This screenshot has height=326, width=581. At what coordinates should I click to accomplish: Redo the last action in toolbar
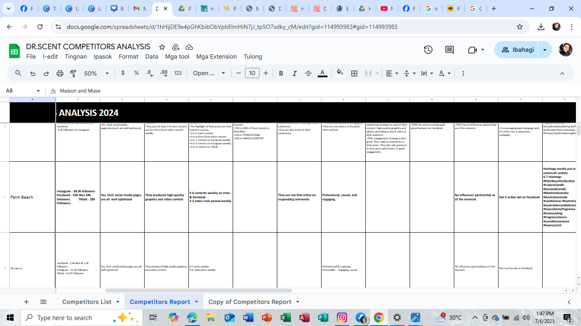[x=46, y=73]
